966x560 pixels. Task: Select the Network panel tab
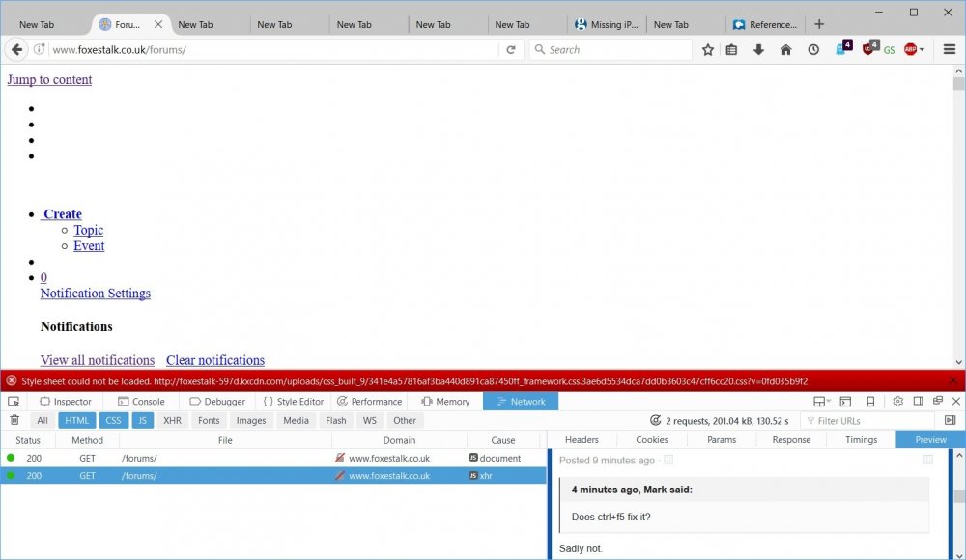(521, 401)
